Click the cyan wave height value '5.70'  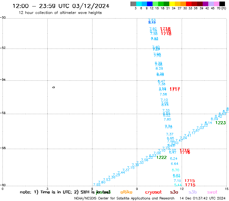[175, 170]
